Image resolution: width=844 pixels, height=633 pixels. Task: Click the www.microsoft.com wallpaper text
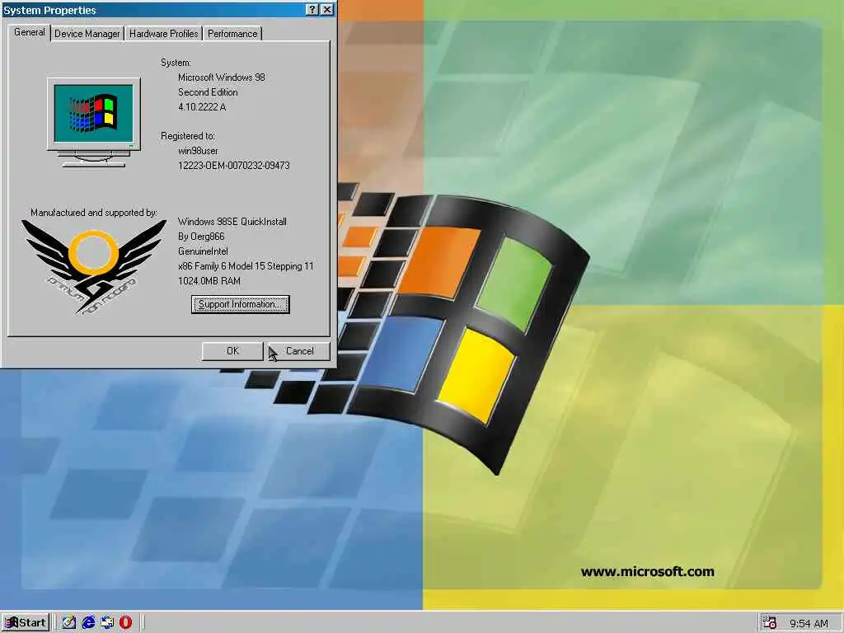[648, 572]
